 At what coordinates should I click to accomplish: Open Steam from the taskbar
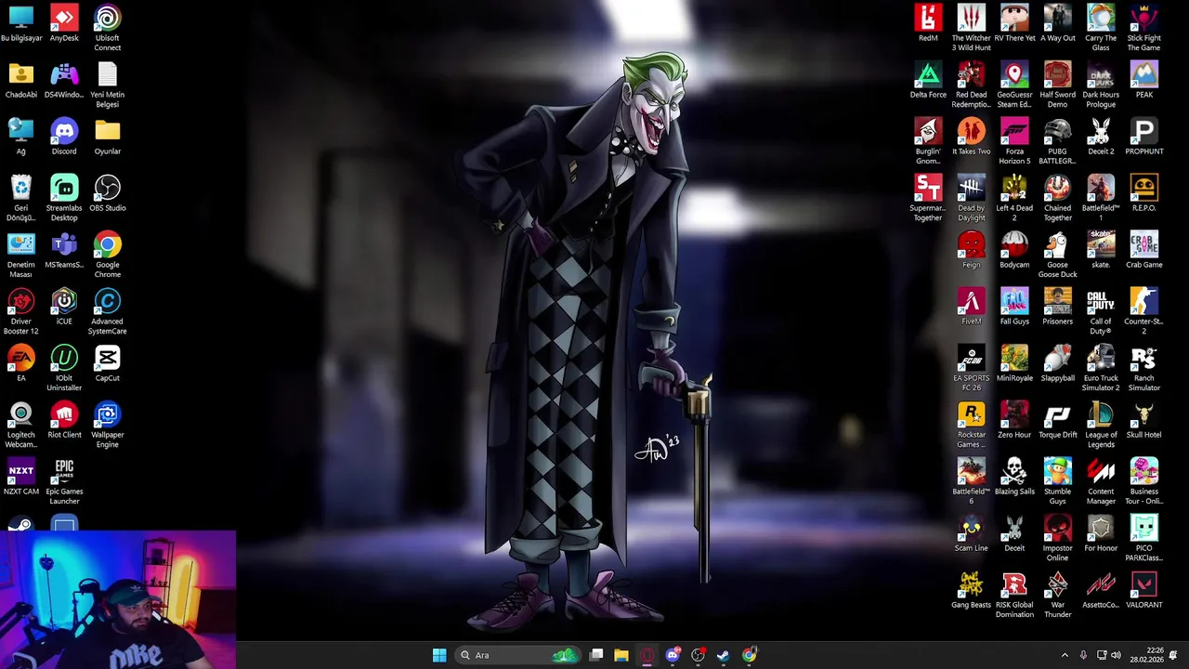[x=724, y=655]
